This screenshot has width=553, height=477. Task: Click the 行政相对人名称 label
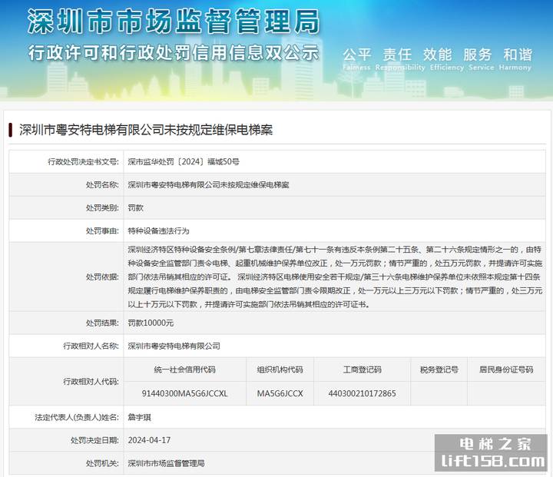(91, 346)
